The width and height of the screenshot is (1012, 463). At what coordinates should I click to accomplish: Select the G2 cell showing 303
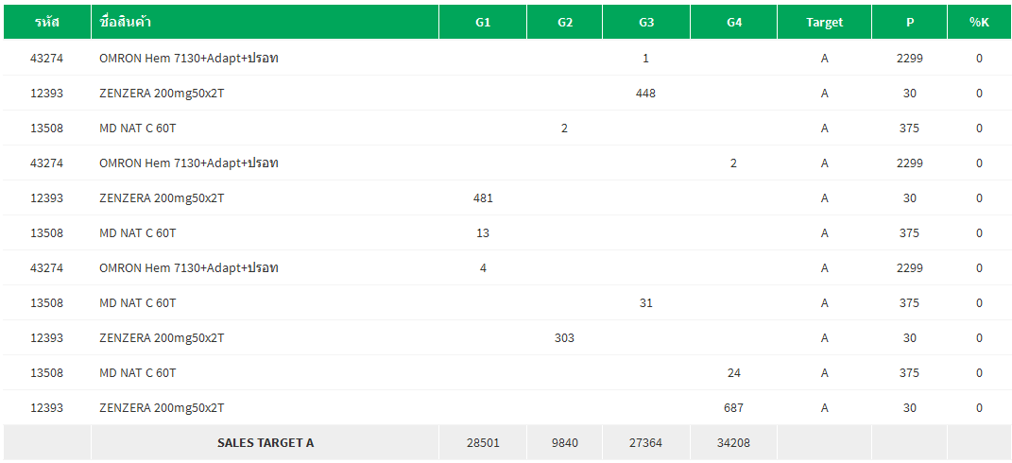click(564, 338)
